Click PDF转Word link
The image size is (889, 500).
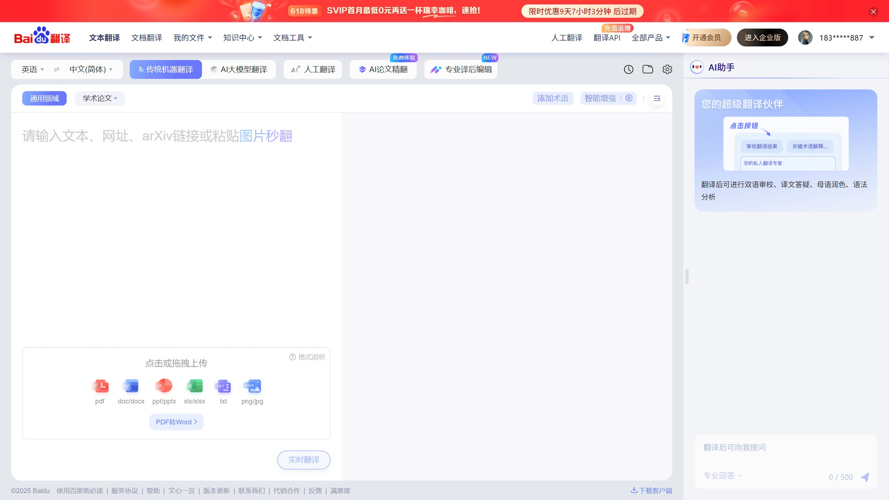176,422
